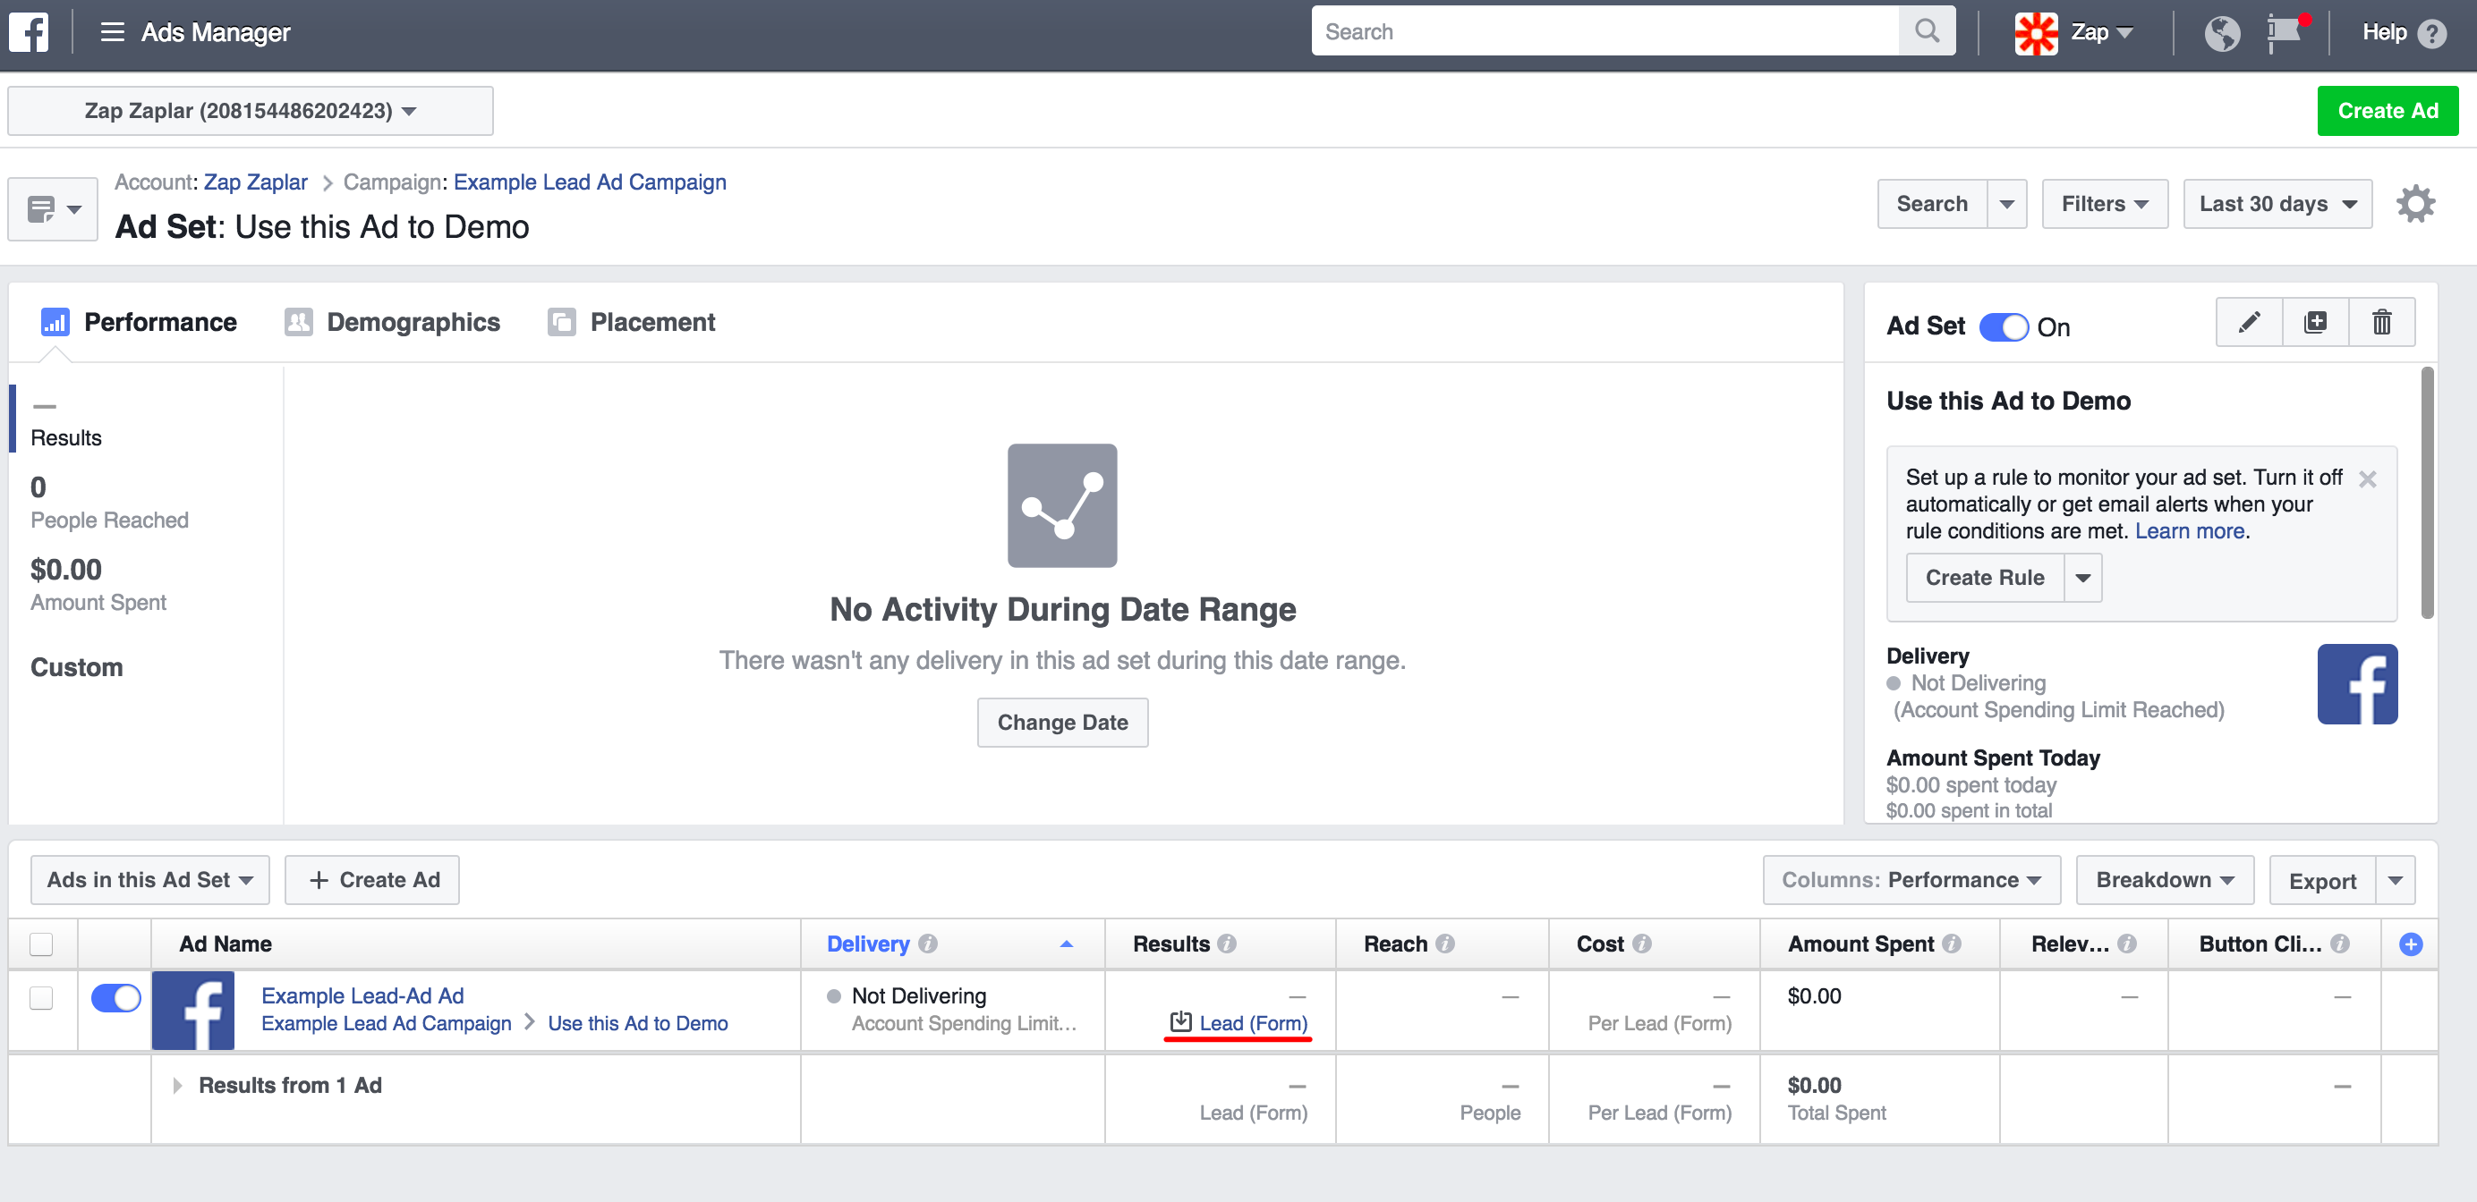Open the Search dropdown arrow
Viewport: 2477px width, 1202px height.
(x=2007, y=204)
